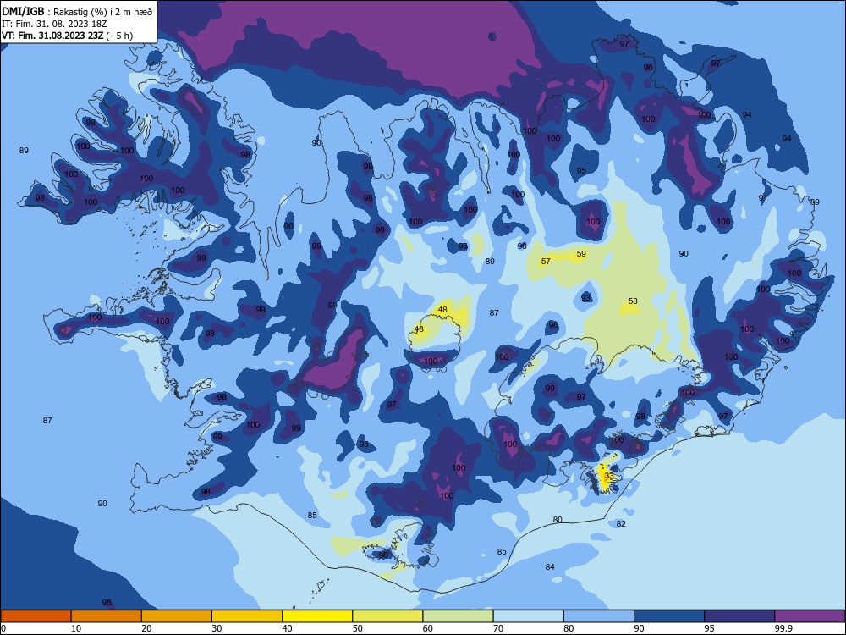Click the 95–99.9 dark indigo legend swatch
The image size is (846, 635).
[739, 616]
